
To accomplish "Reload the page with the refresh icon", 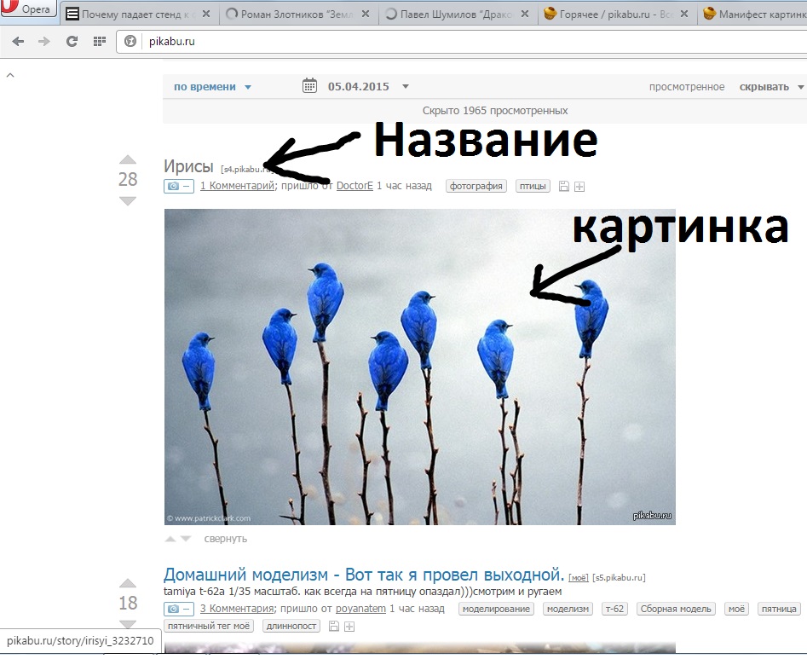I will tap(72, 41).
